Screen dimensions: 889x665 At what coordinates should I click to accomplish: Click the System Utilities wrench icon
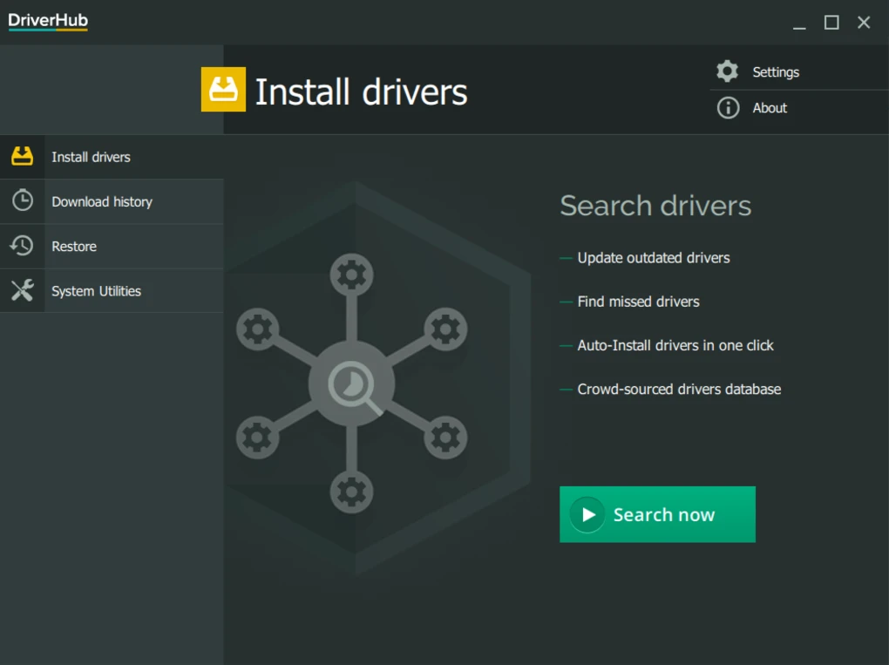coord(23,290)
